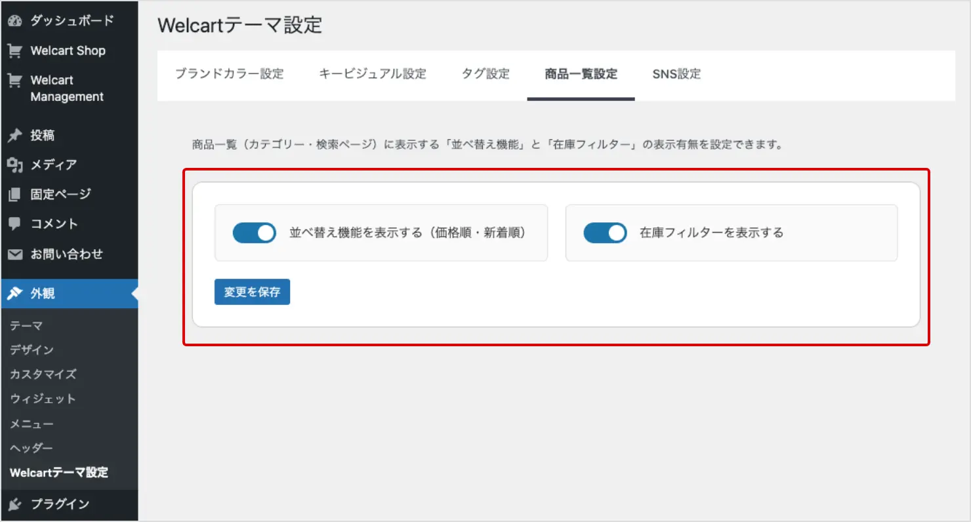Viewport: 971px width, 522px height.
Task: Click the description text starting 商品一覧（カテゴリー
Action: pyautogui.click(x=488, y=145)
